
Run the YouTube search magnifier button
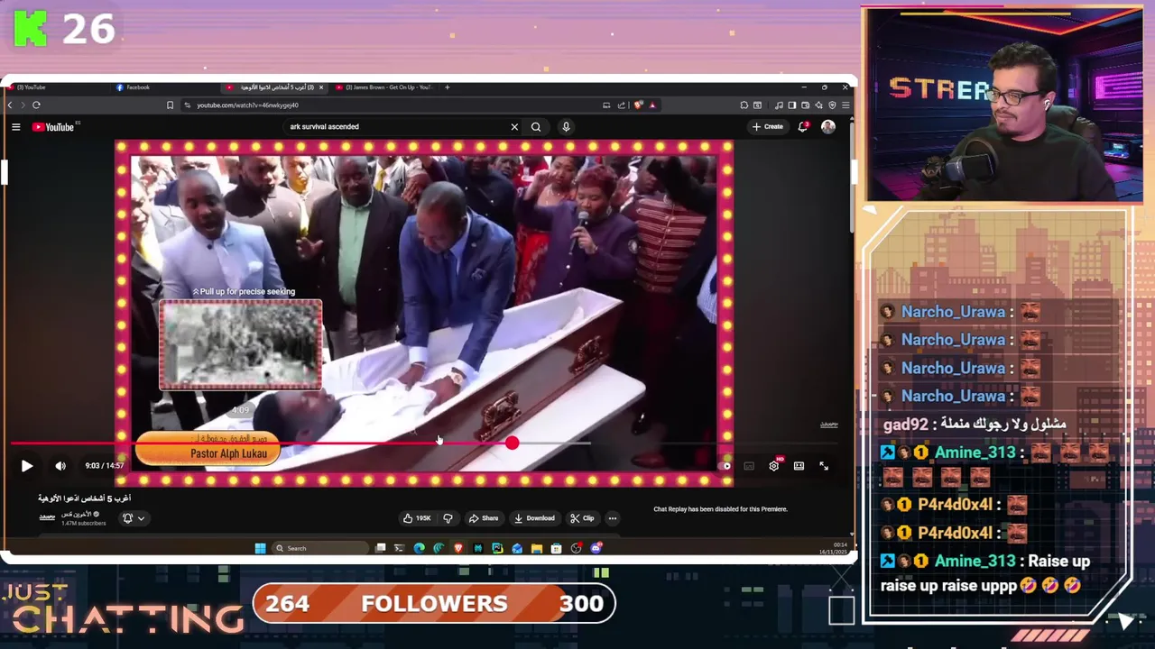[x=536, y=127]
